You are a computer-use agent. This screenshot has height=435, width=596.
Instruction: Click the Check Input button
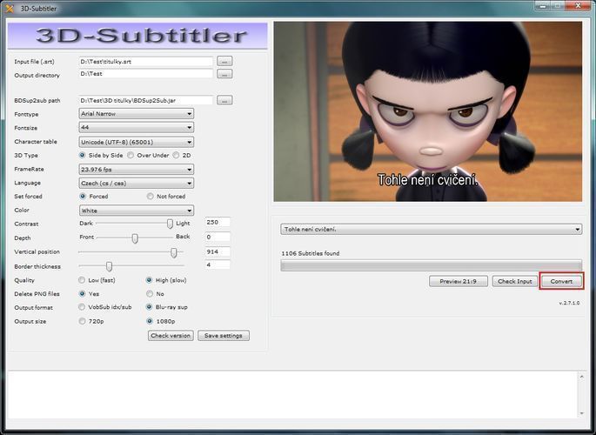tap(515, 281)
